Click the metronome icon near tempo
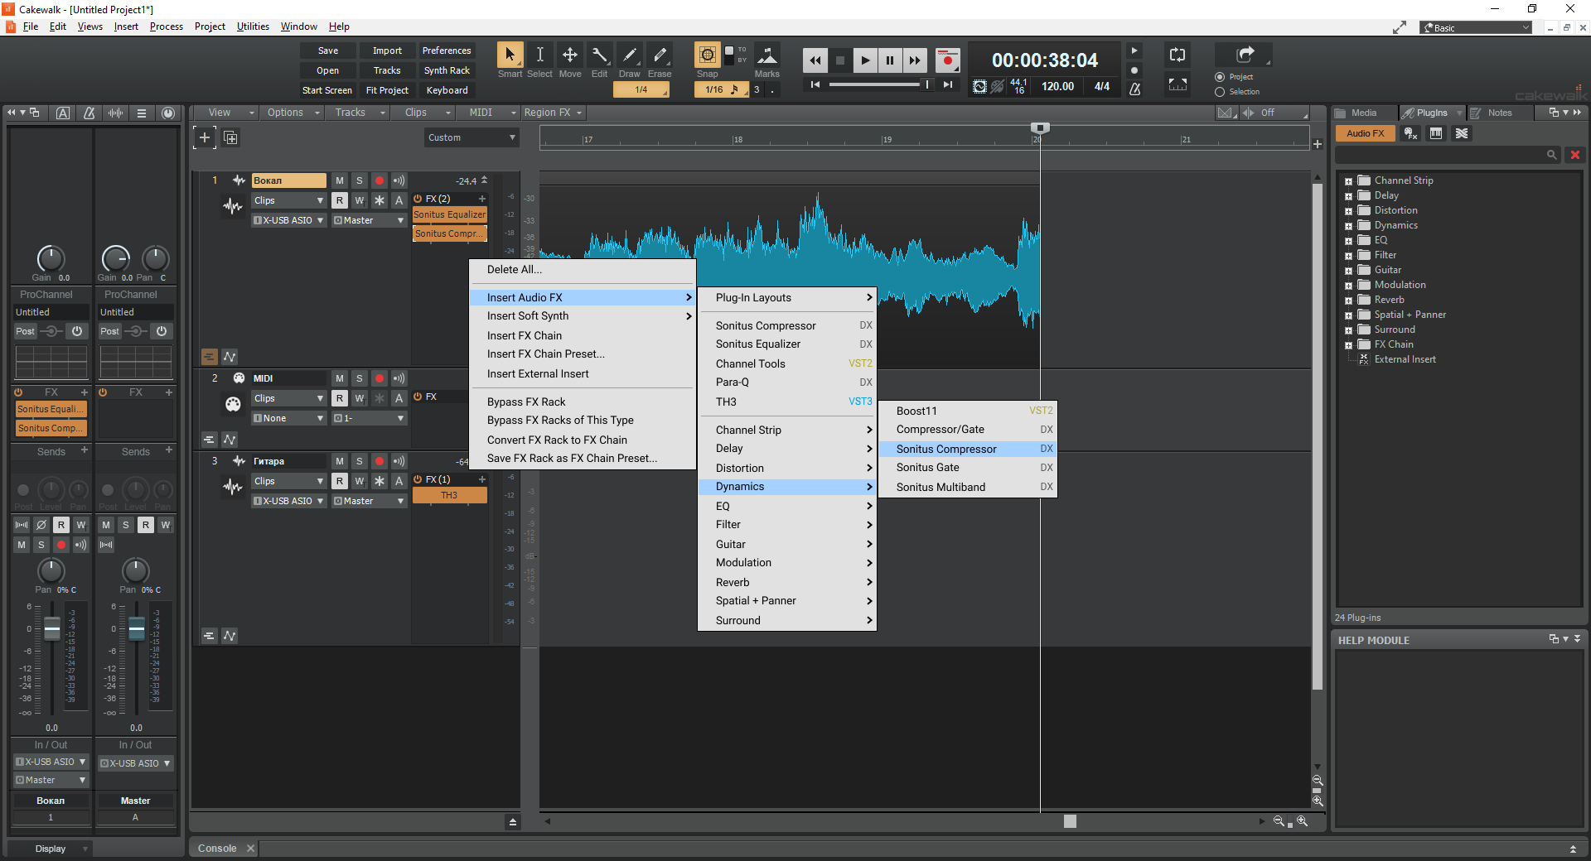 click(1135, 87)
